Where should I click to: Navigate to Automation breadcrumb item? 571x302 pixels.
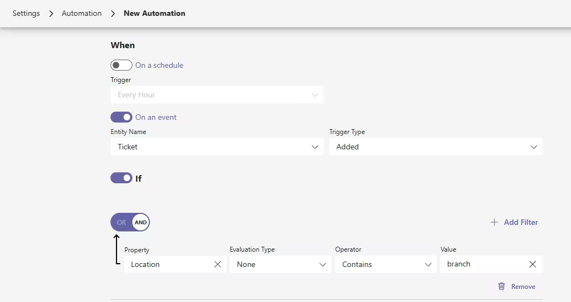pyautogui.click(x=81, y=14)
